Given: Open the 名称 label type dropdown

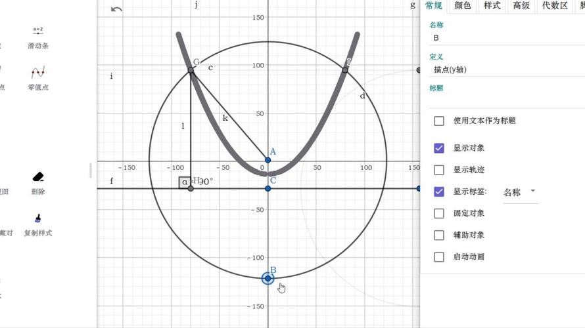Looking at the screenshot, I should [519, 192].
